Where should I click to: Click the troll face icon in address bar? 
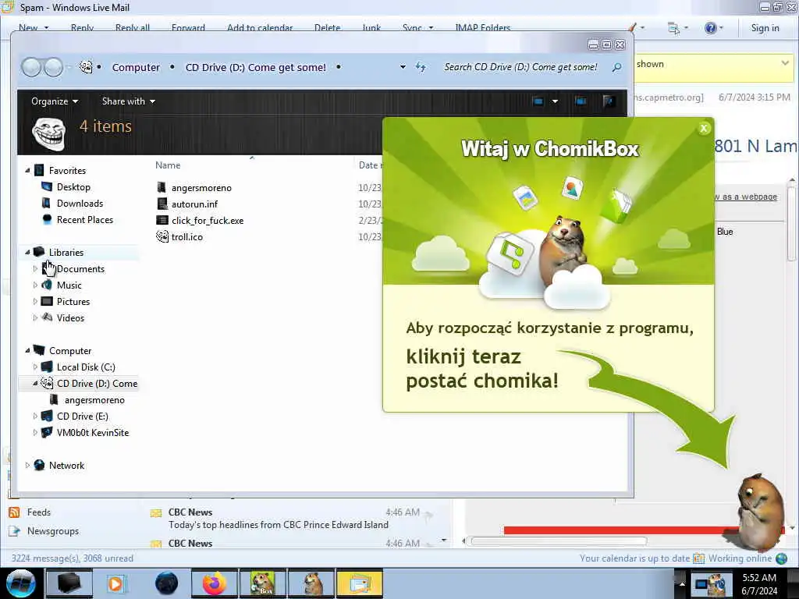86,67
